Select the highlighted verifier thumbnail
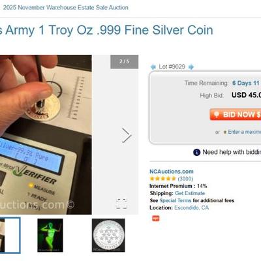This screenshot has height=261, width=261. pos(10,236)
